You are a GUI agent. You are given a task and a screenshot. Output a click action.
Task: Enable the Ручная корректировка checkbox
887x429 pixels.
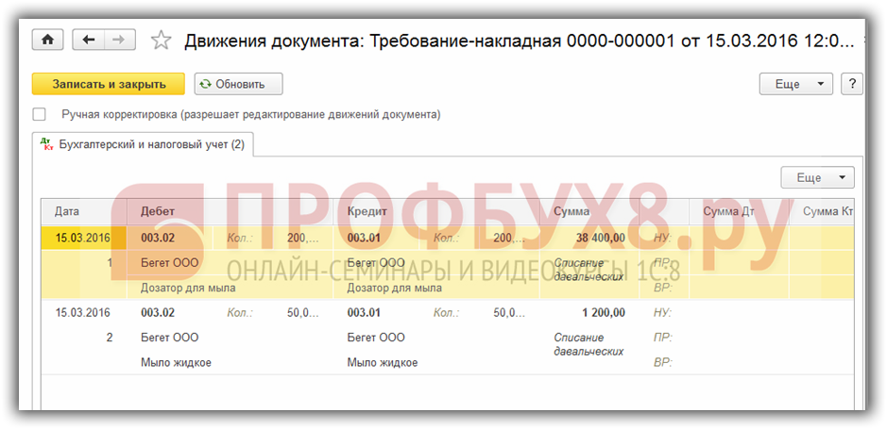pyautogui.click(x=40, y=114)
